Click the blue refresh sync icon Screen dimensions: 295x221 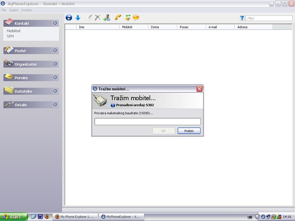click(69, 18)
